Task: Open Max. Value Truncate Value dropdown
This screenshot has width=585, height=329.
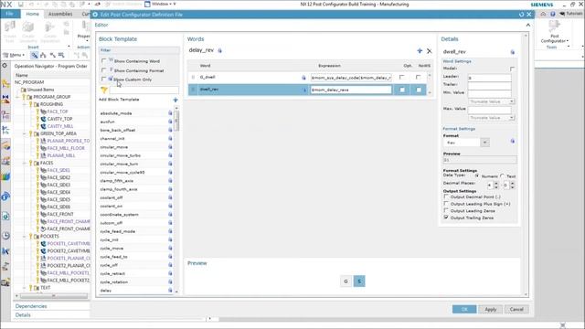Action: (x=492, y=118)
